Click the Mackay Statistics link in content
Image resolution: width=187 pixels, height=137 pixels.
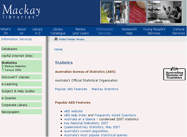tap(105, 89)
